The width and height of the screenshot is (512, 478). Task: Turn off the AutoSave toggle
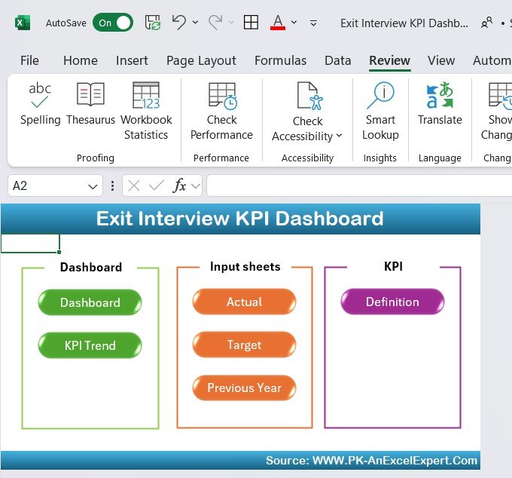click(x=113, y=23)
